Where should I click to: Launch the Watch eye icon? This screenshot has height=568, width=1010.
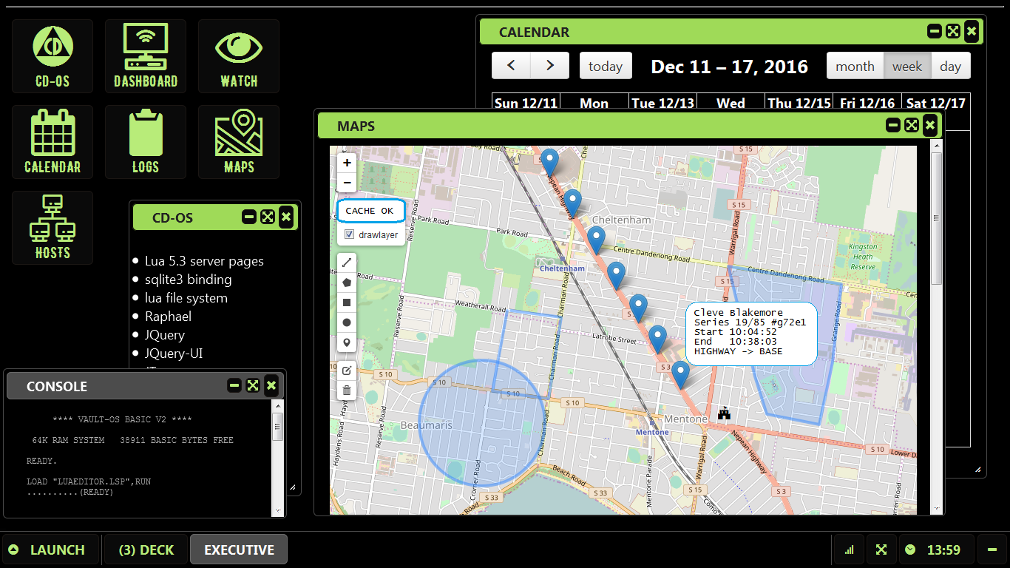(238, 56)
